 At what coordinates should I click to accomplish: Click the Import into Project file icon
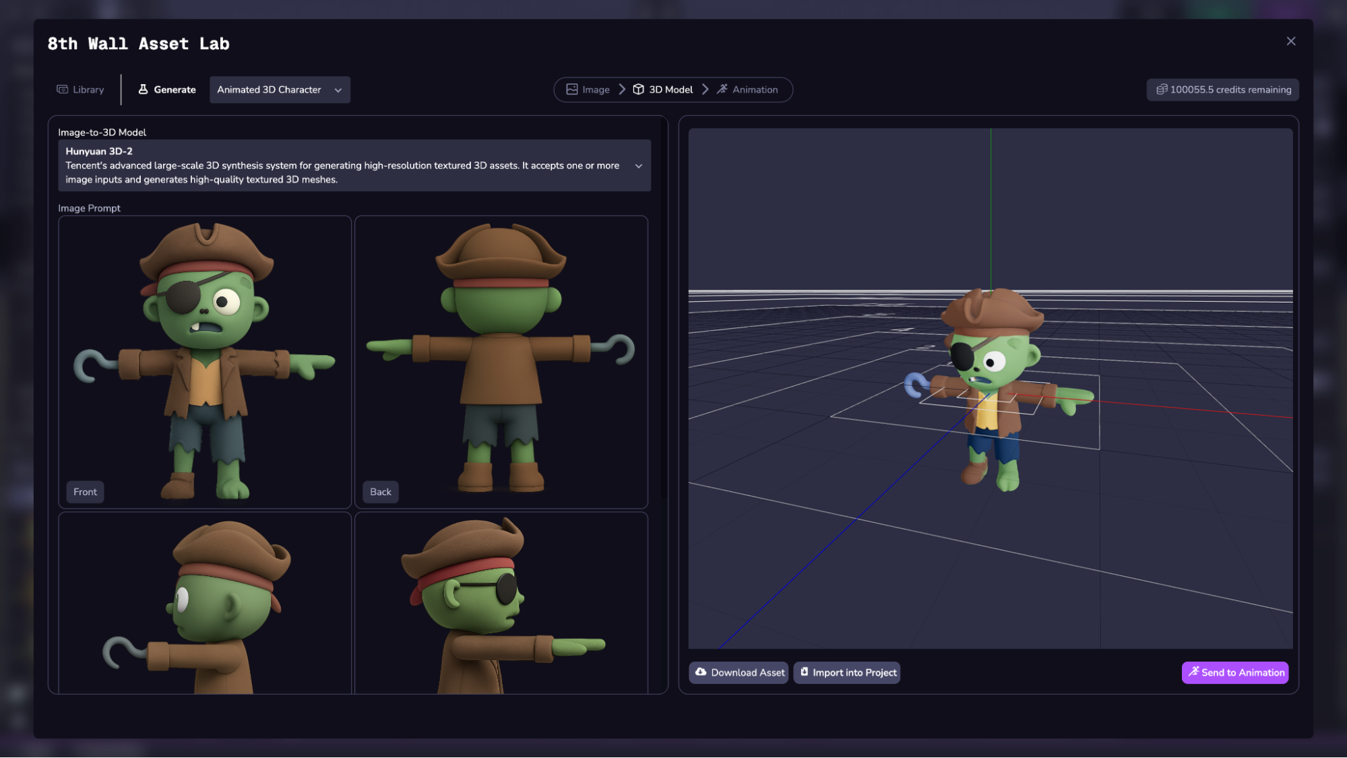(804, 672)
